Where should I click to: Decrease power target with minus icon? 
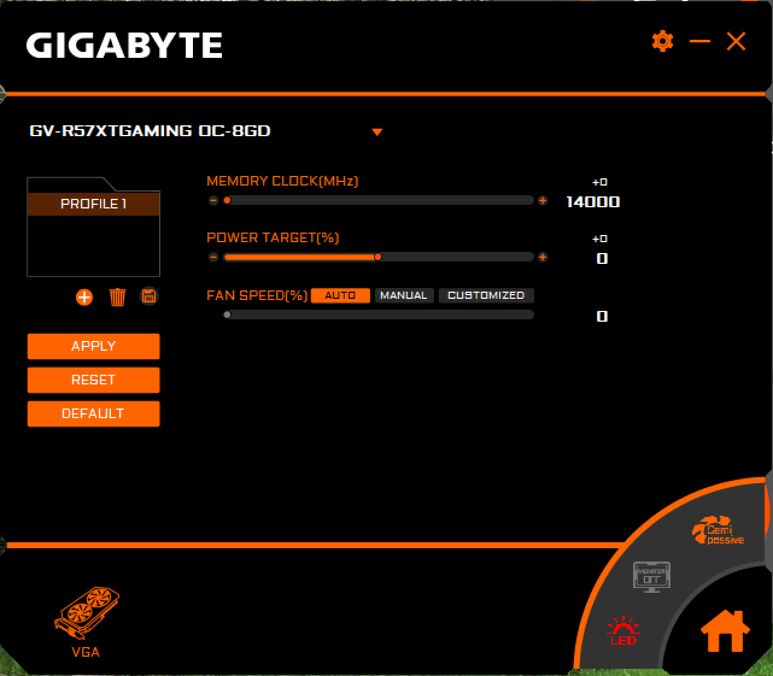tap(213, 257)
